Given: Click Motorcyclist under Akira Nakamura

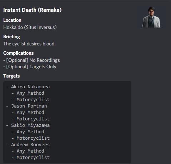Looking at the screenshot, I should pyautogui.click(x=33, y=100).
